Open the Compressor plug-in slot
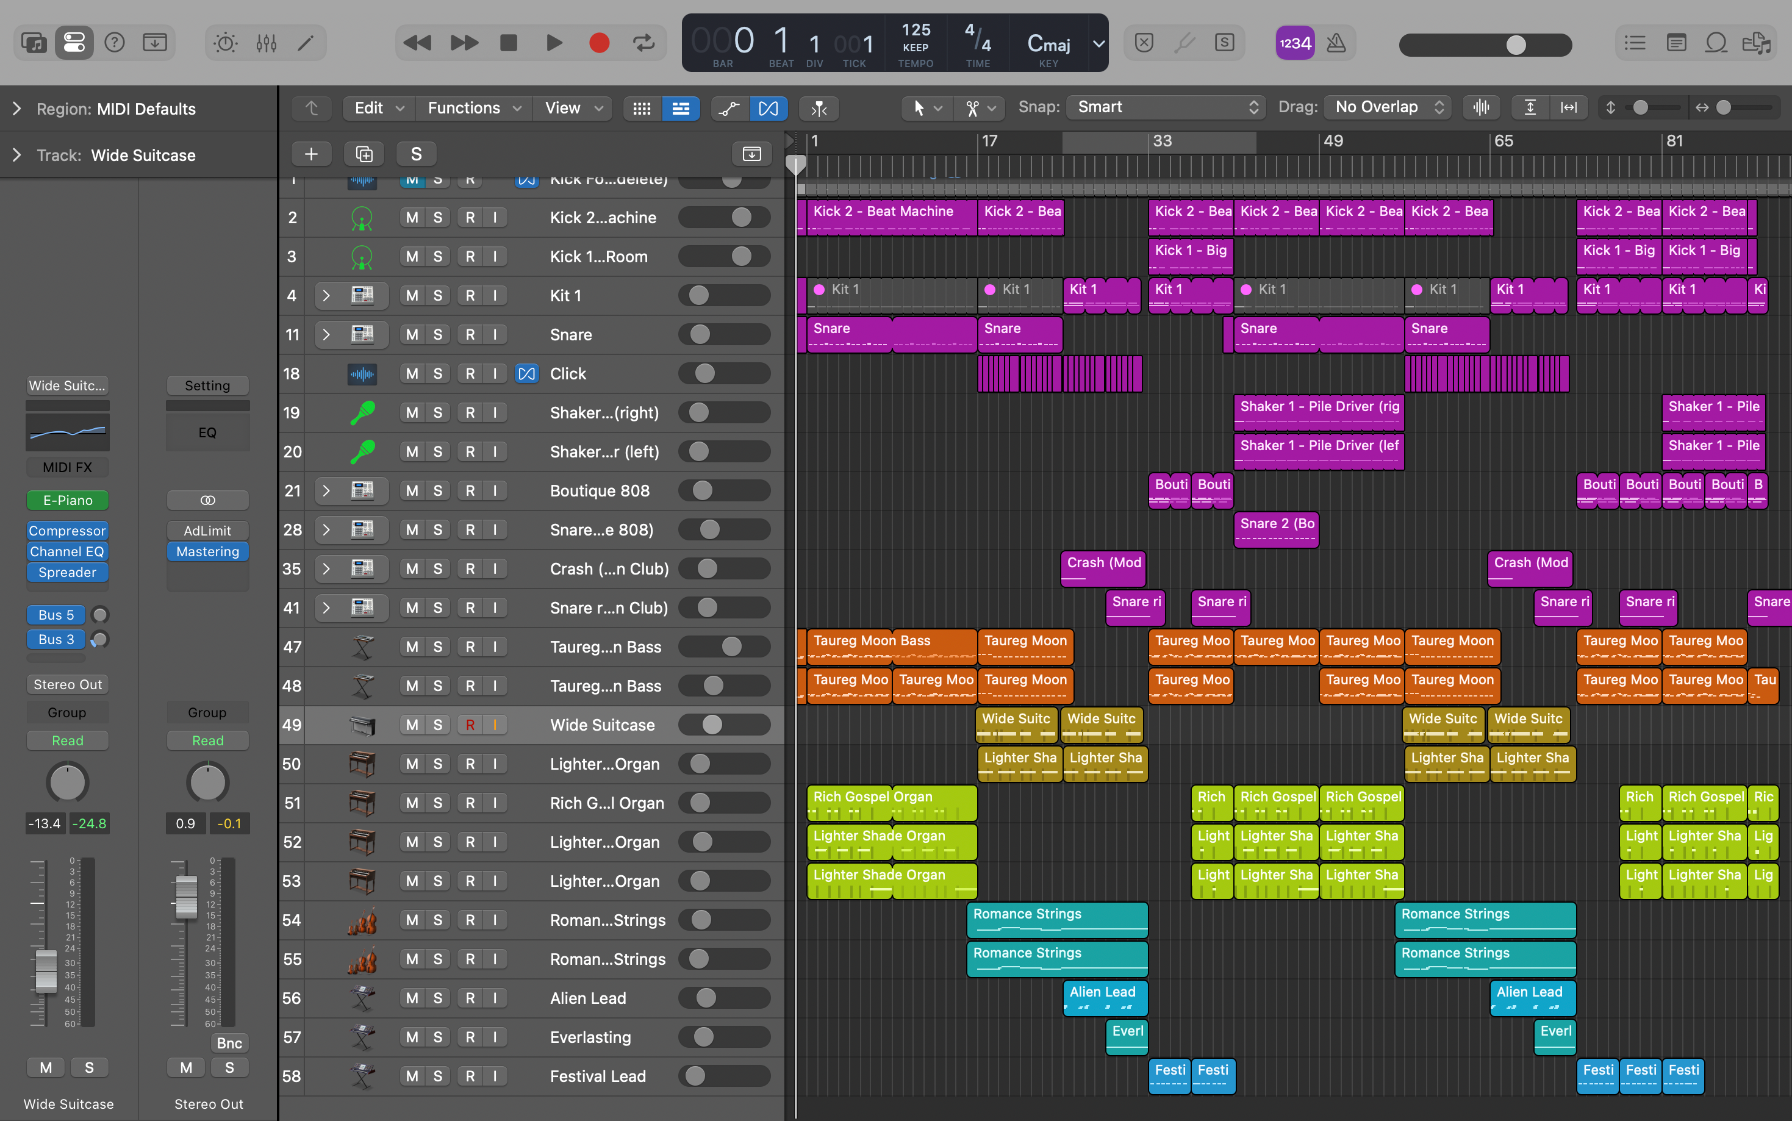 tap(68, 531)
